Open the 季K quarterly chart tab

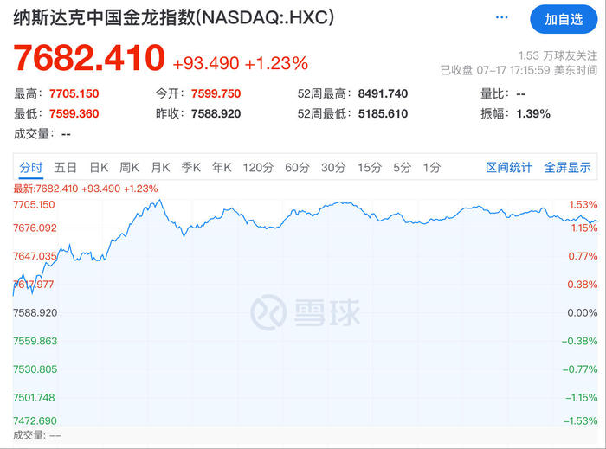click(x=191, y=168)
